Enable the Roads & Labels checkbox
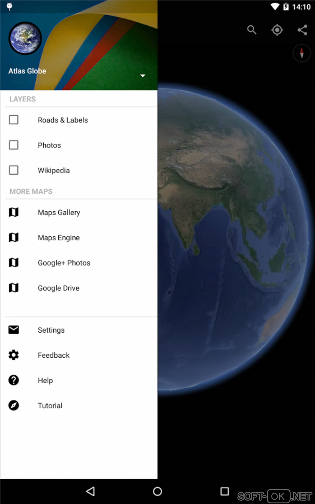 pyautogui.click(x=14, y=120)
